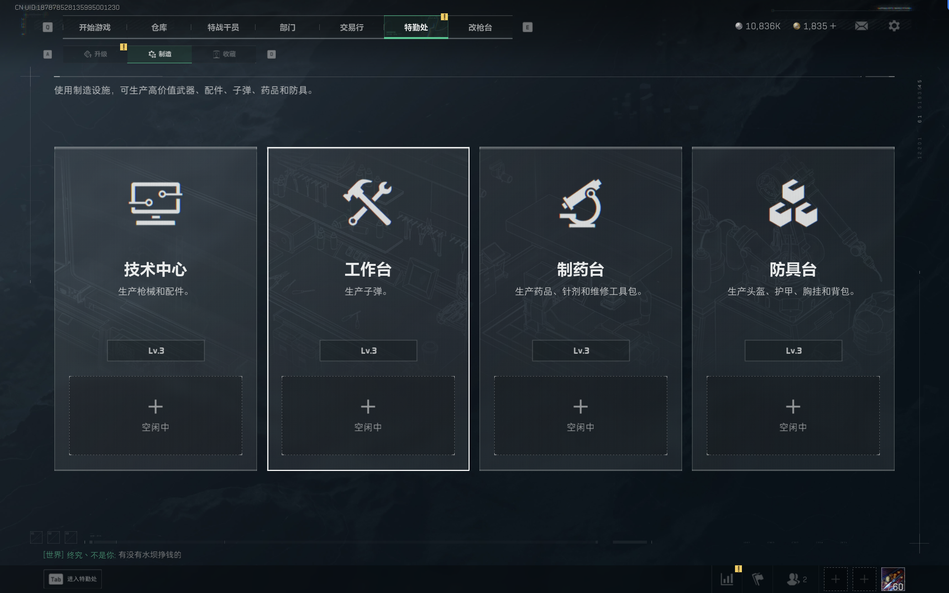Viewport: 949px width, 593px height.
Task: Click the cubes 防具台 icon
Action: click(793, 203)
